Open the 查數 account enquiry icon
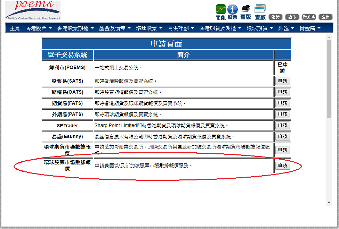The width and height of the screenshot is (339, 229). pyautogui.click(x=260, y=12)
